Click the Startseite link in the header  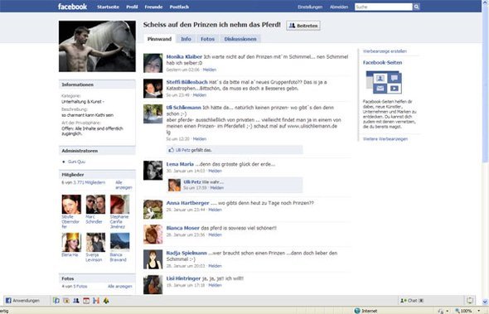tap(108, 7)
